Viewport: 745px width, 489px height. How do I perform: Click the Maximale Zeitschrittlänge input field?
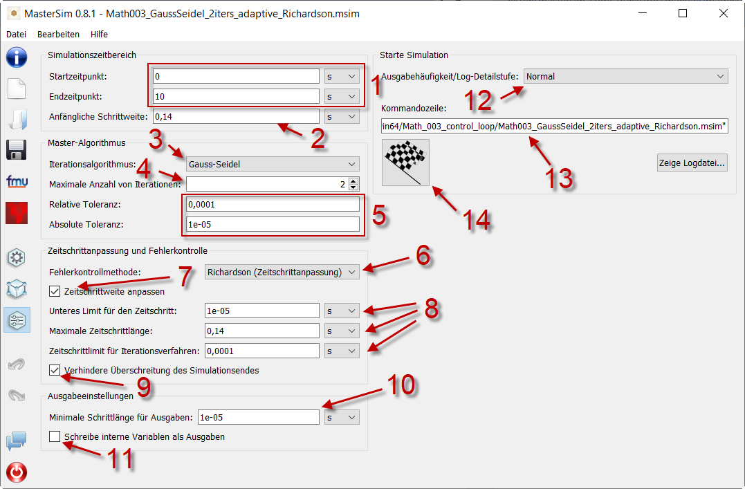click(261, 331)
